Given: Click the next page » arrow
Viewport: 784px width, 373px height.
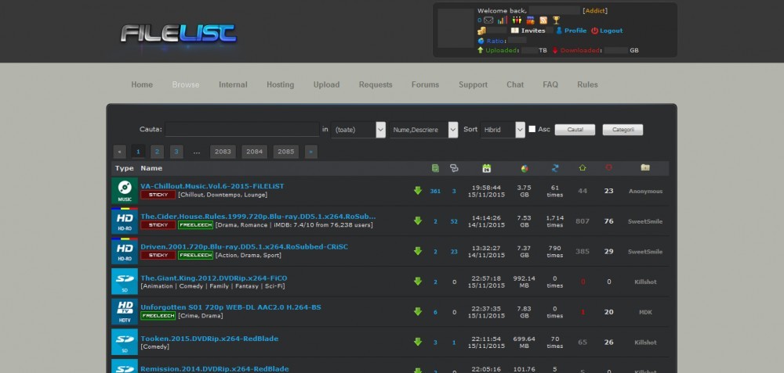Looking at the screenshot, I should click(x=311, y=152).
